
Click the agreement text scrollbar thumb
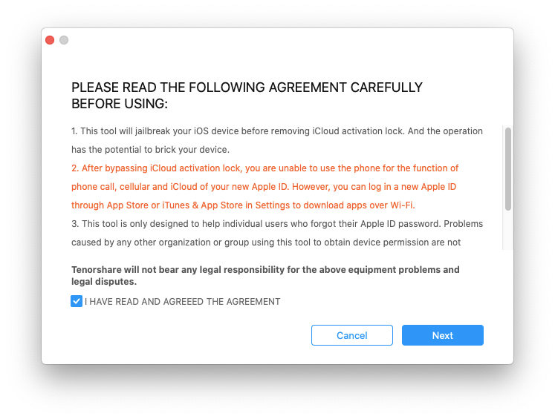click(x=508, y=169)
